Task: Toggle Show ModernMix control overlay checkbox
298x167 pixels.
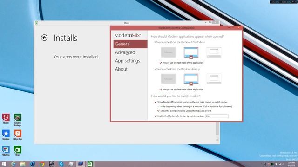Action: [156, 102]
